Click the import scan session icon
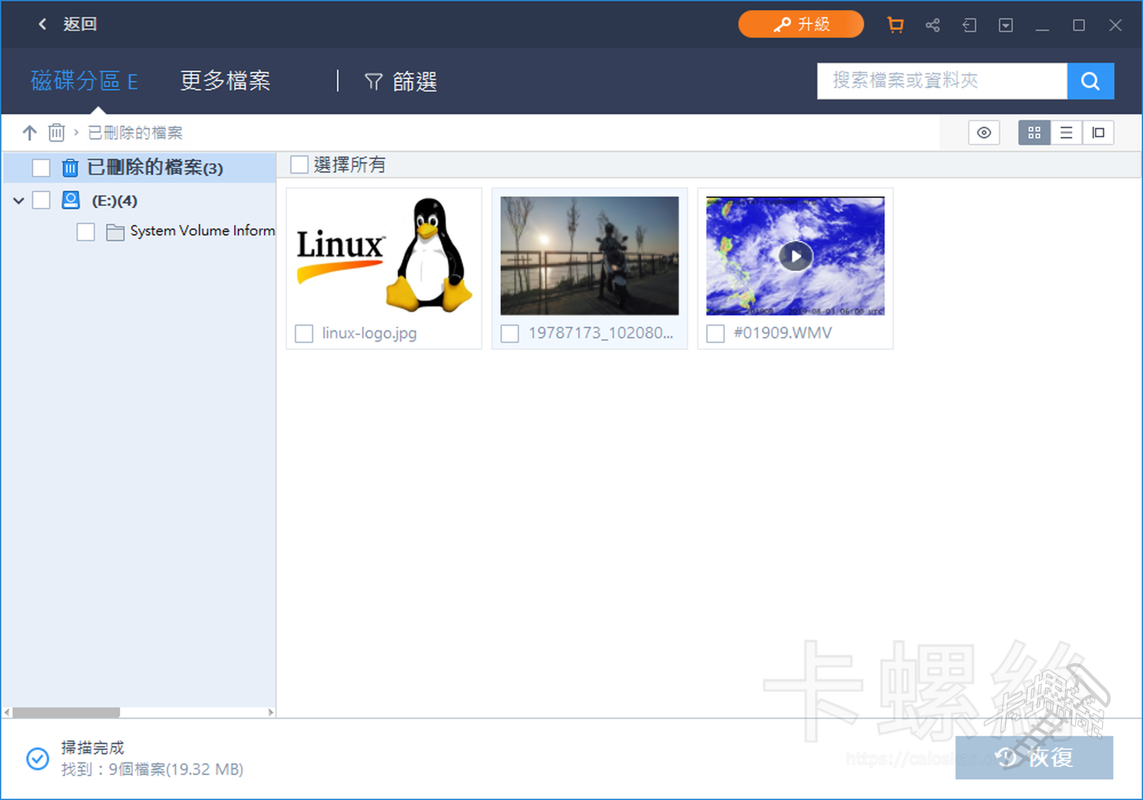The image size is (1143, 800). coord(969,25)
